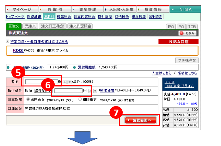Expand the NISA menu tab
The height and width of the screenshot is (146, 221).
coord(185,9)
